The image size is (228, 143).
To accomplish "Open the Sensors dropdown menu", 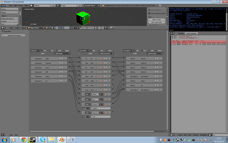I will click(x=36, y=50).
